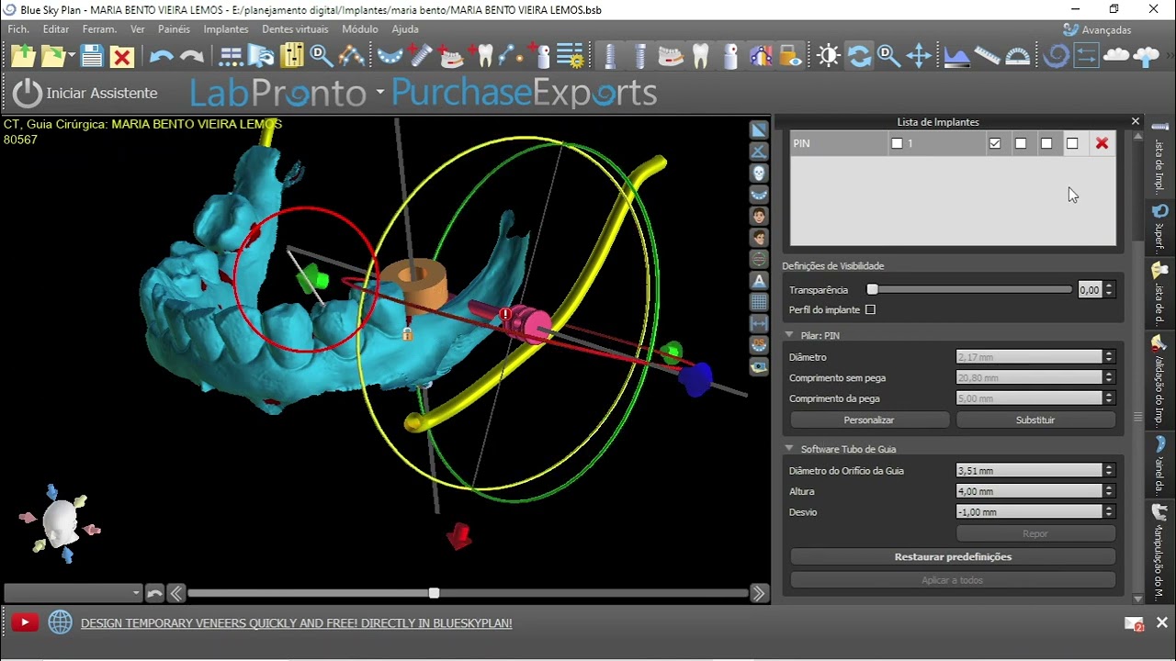Click the Personalizar button
1176x661 pixels.
coord(869,420)
